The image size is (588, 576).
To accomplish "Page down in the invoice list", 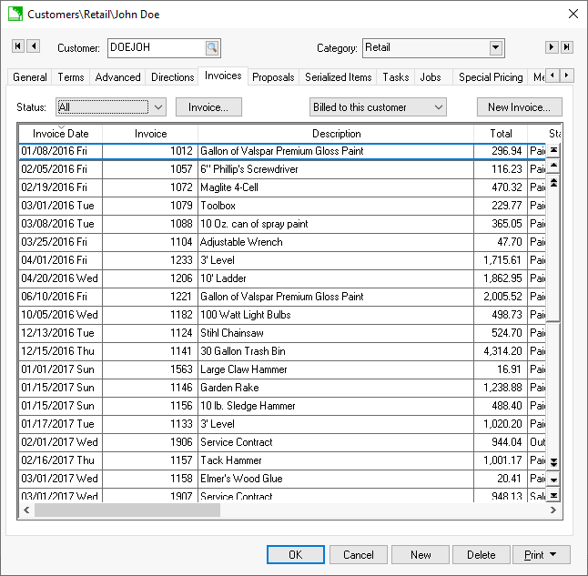I will click(553, 463).
